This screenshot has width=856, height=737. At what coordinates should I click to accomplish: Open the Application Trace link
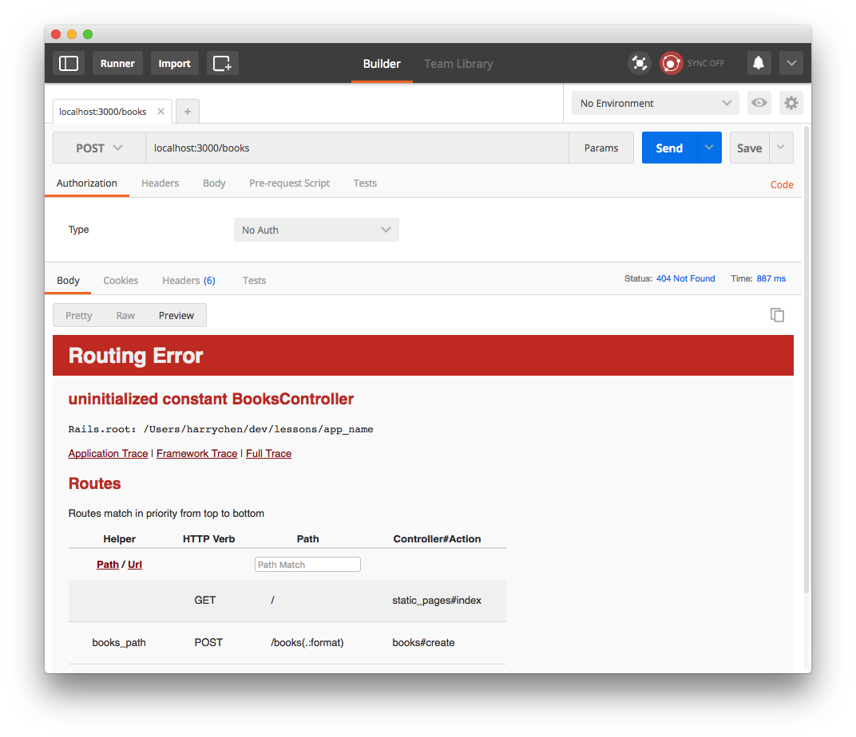(x=108, y=453)
